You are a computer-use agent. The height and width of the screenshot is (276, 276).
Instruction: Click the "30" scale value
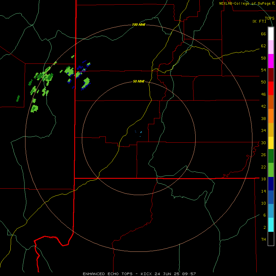click(x=263, y=143)
